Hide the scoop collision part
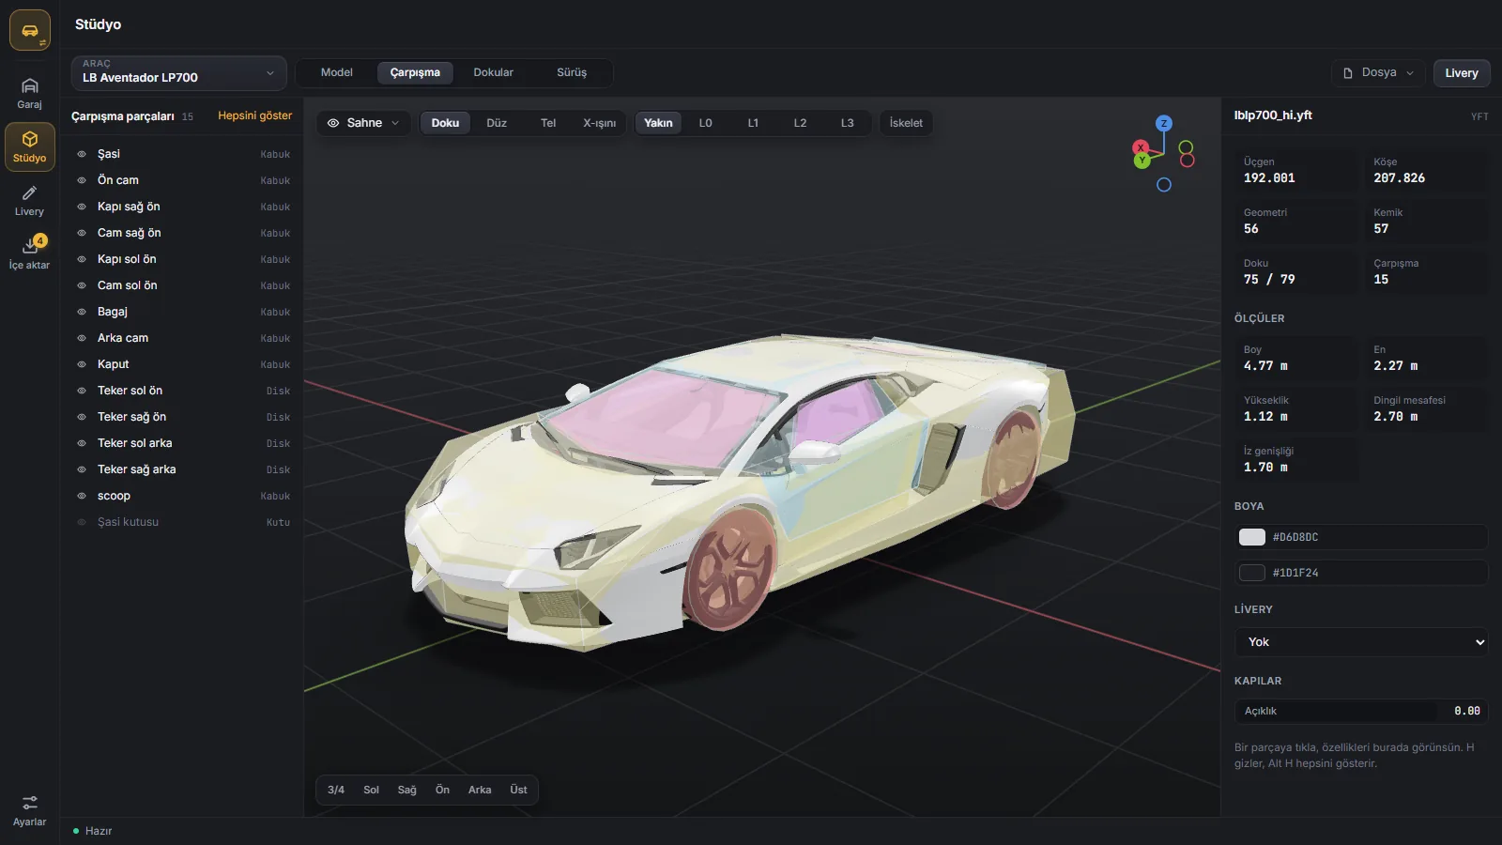Screen dimensions: 1502x845 pos(82,496)
